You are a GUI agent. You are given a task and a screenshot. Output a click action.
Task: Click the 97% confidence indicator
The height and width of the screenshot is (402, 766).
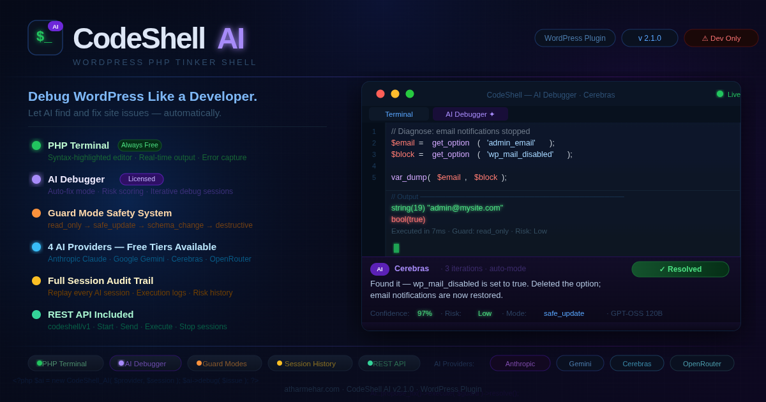click(424, 313)
